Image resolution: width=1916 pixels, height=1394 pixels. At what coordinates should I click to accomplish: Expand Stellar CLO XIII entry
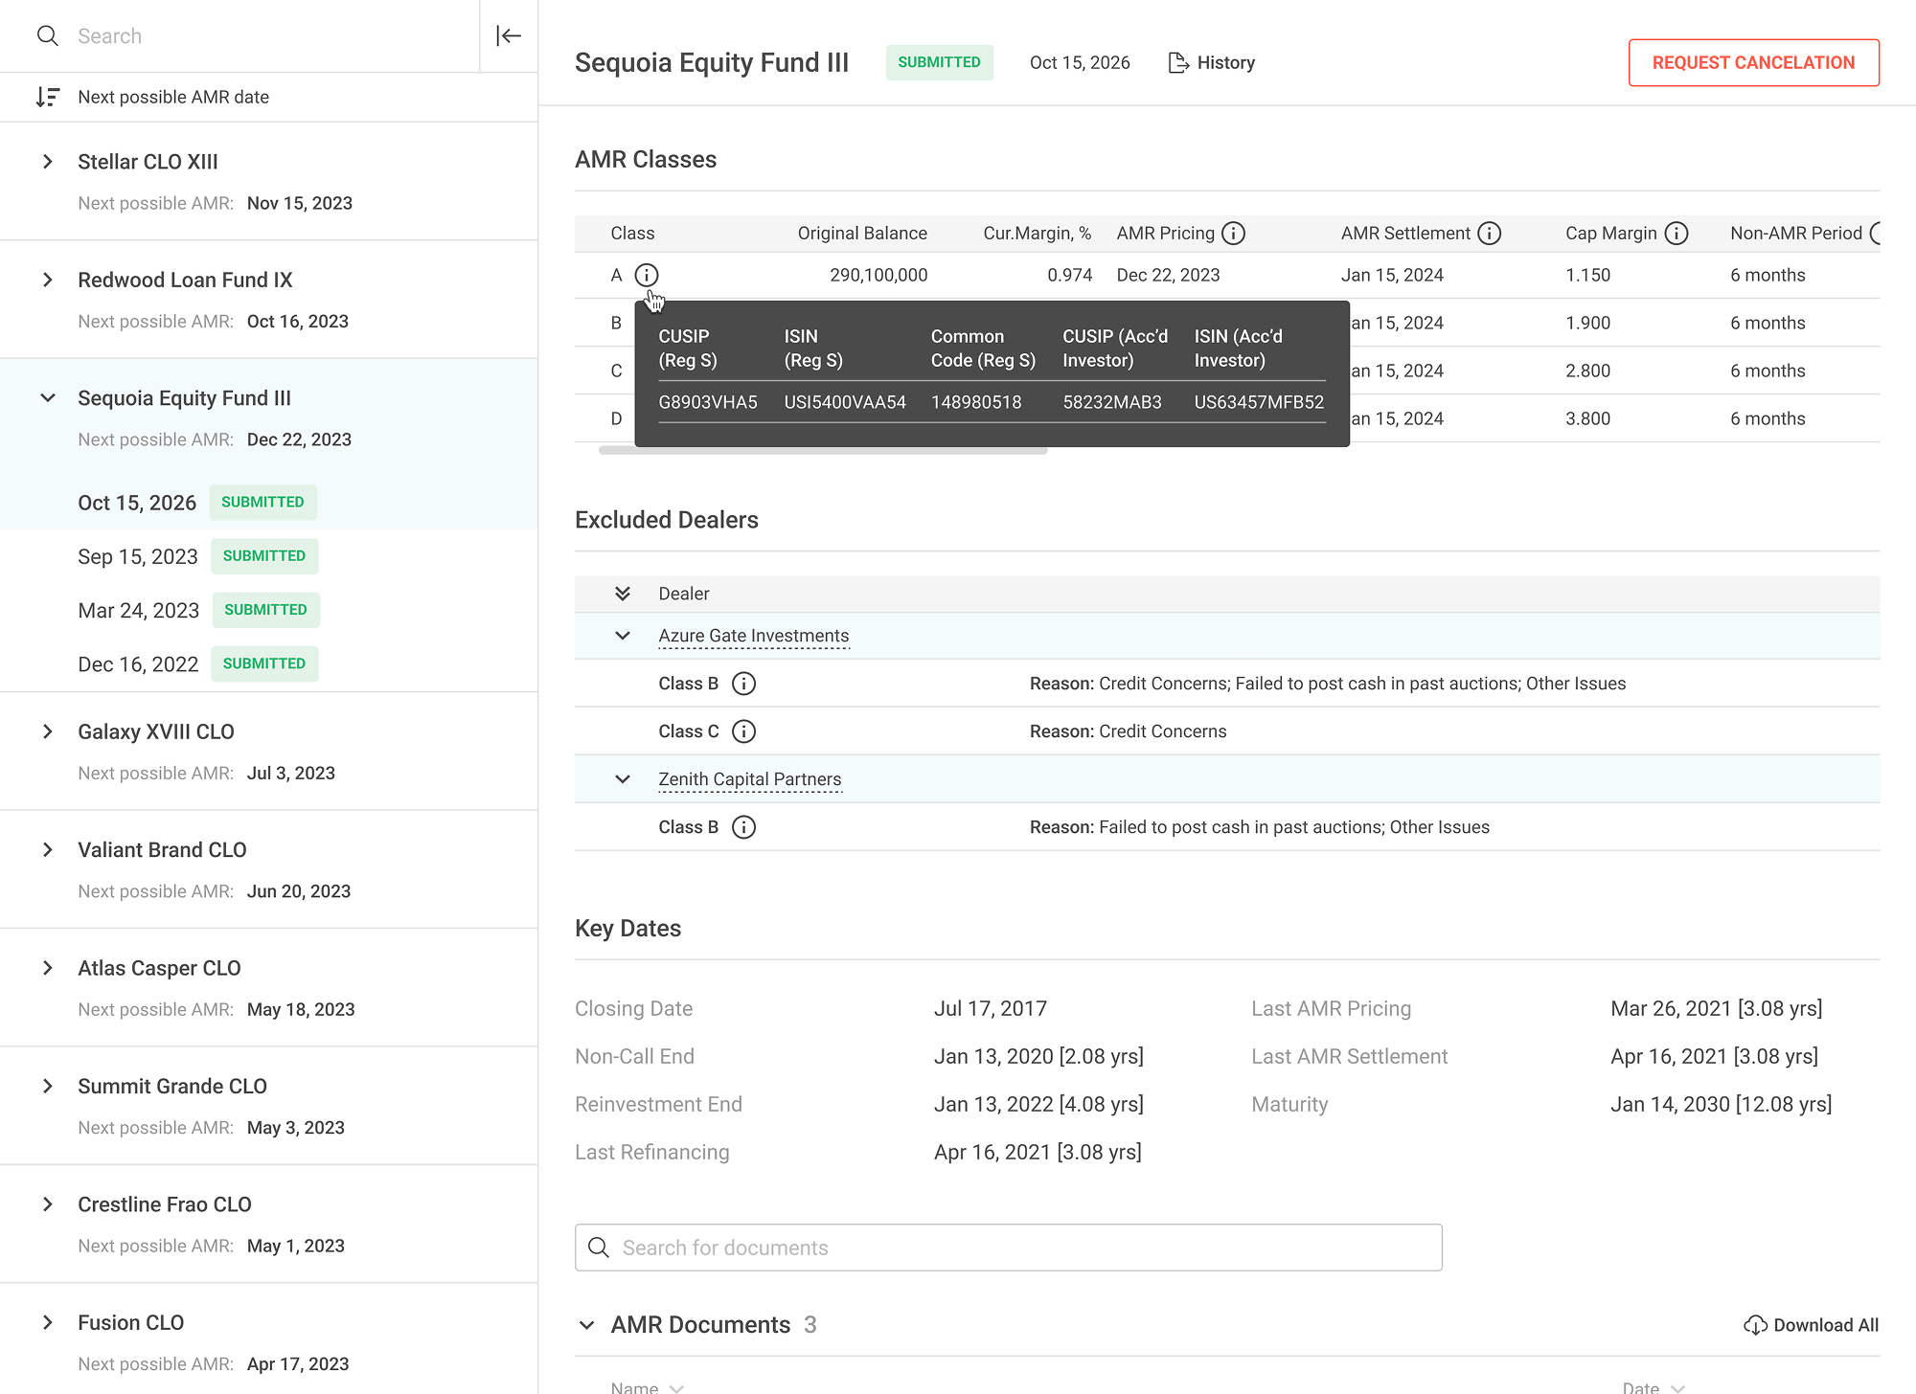pyautogui.click(x=48, y=162)
